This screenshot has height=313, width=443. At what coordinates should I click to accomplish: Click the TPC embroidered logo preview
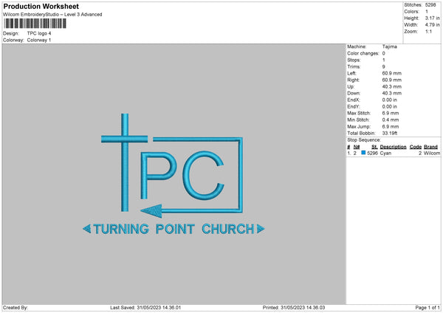174,174
